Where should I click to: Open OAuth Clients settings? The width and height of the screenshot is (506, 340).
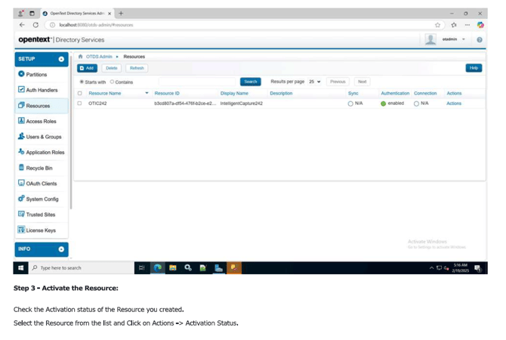[41, 184]
